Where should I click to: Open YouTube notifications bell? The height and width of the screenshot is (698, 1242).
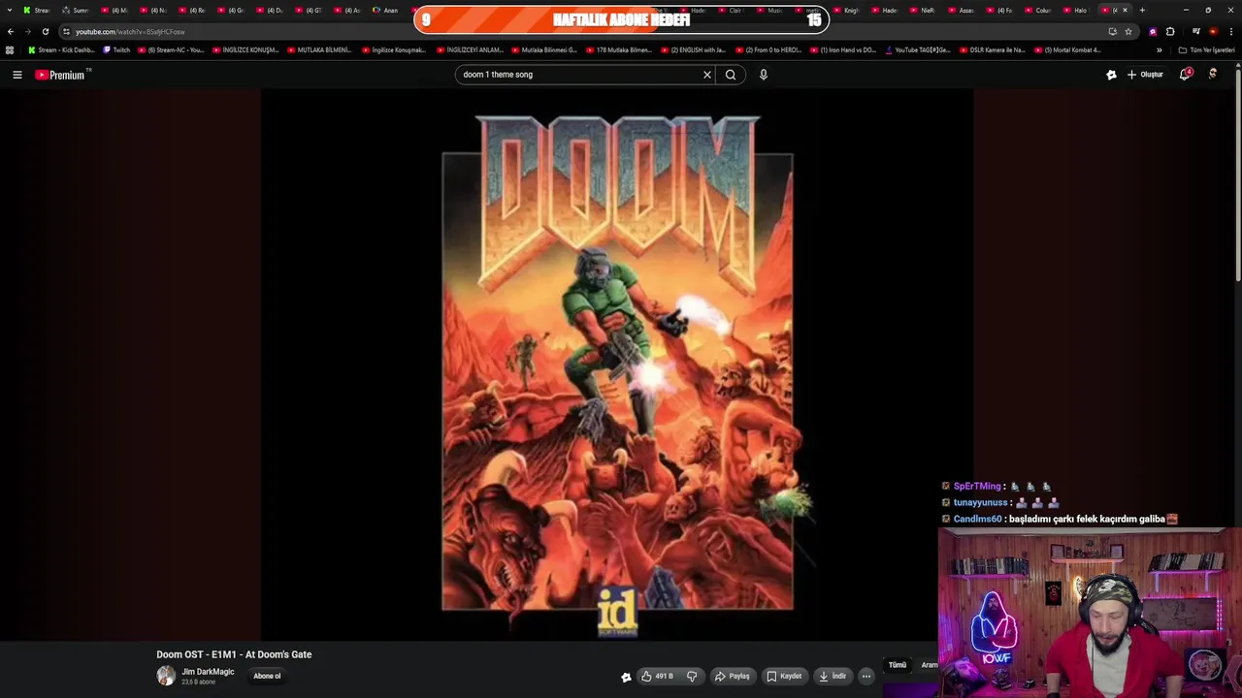tap(1185, 75)
